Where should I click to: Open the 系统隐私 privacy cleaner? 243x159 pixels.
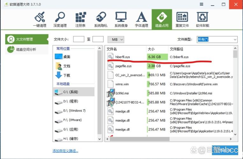pyautogui.click(x=101, y=19)
